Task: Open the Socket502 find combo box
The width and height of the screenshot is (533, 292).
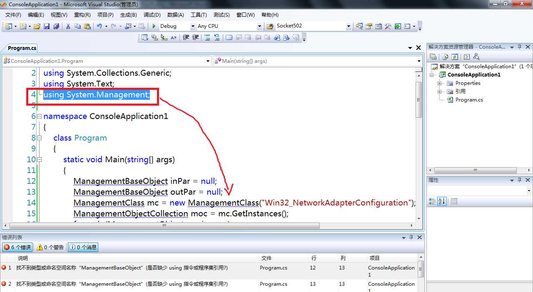Action: (349, 26)
